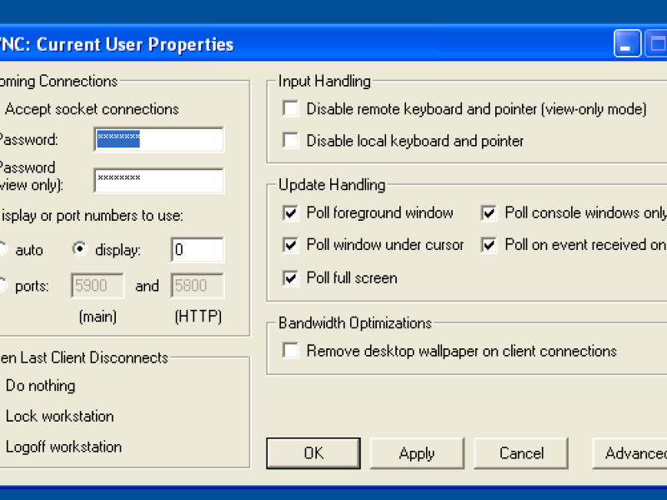Select Lock workstation option
This screenshot has width=667, height=500.
(59, 416)
